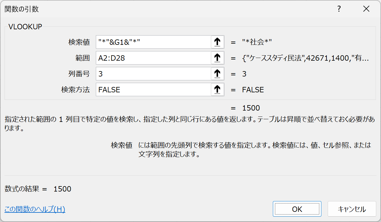Click inside the 検索値 input box
This screenshot has height=222, width=381.
point(153,42)
